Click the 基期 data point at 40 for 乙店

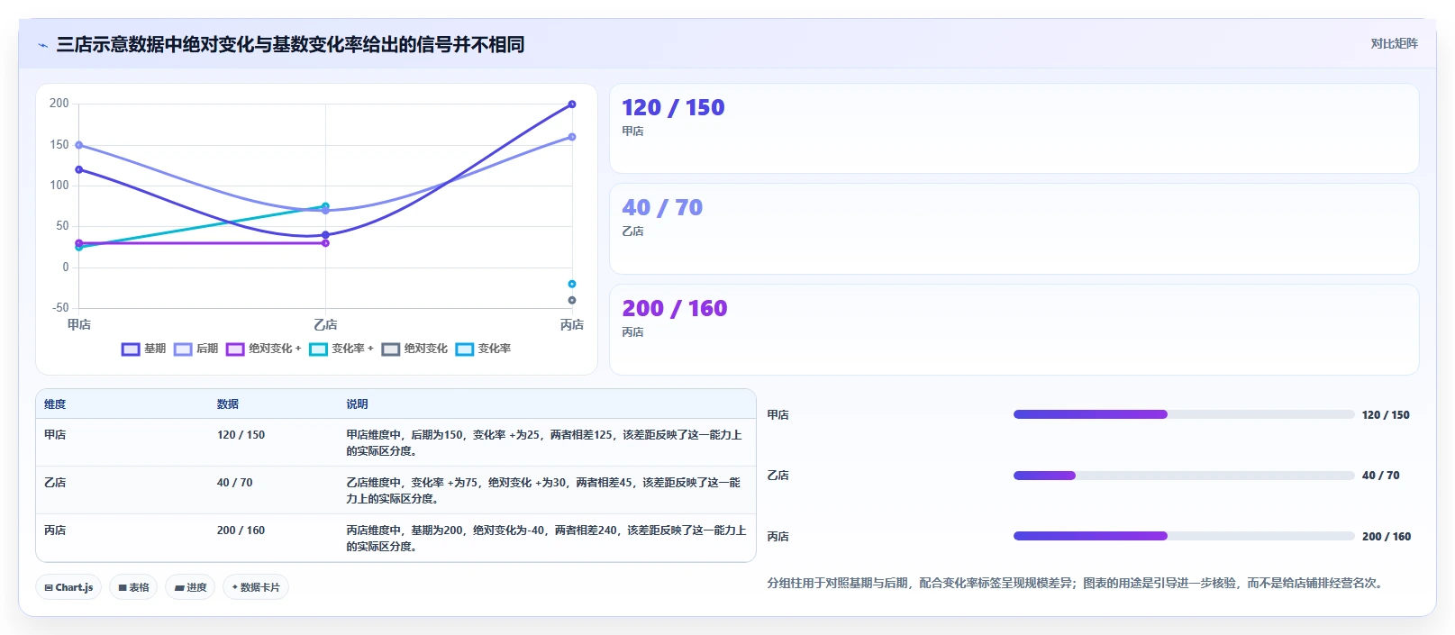click(x=325, y=235)
